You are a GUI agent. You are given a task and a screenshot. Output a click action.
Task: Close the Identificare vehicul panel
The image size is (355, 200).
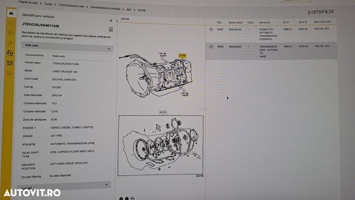111,21
